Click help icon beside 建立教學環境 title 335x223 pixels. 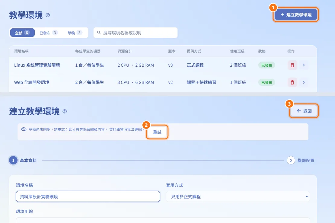click(65, 111)
